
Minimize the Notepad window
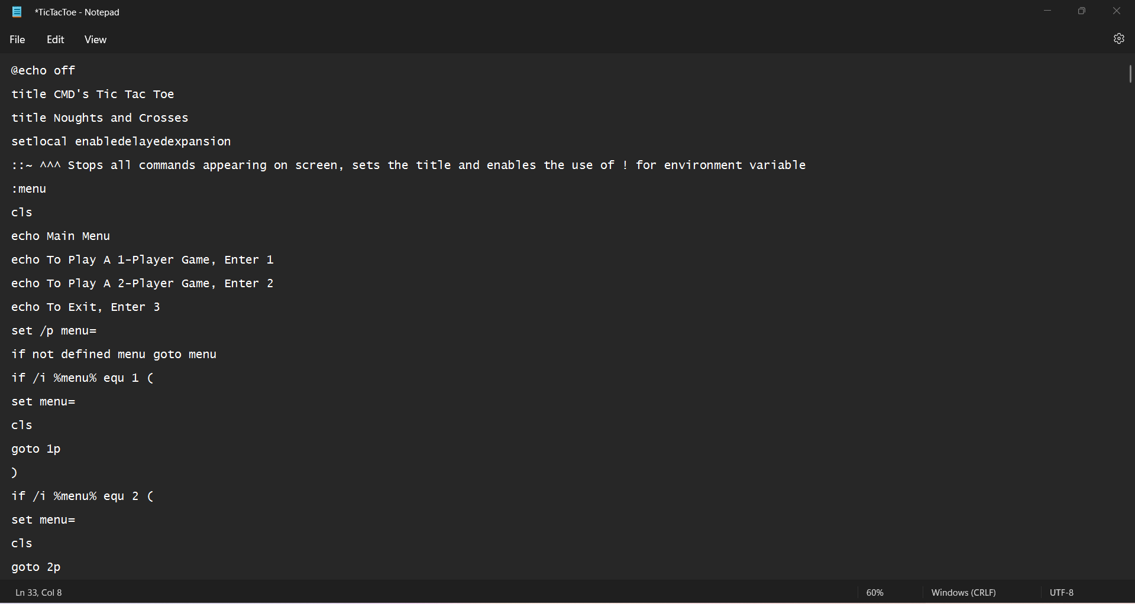(1047, 11)
